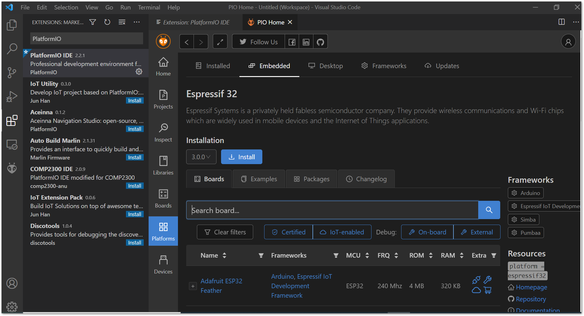Open the Homepage resource link
The image size is (584, 316).
pos(531,287)
